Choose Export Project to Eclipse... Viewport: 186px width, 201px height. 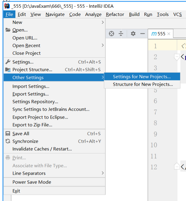click(54, 117)
